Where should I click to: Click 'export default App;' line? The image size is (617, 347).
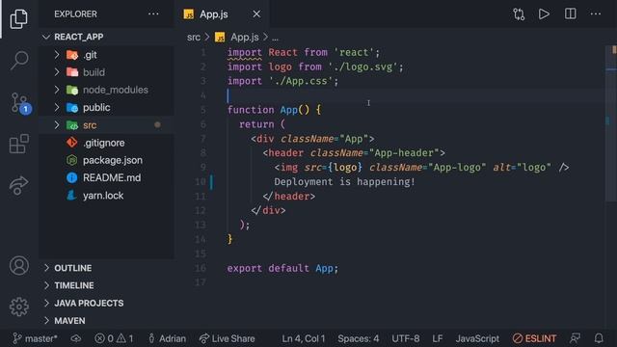pyautogui.click(x=282, y=268)
